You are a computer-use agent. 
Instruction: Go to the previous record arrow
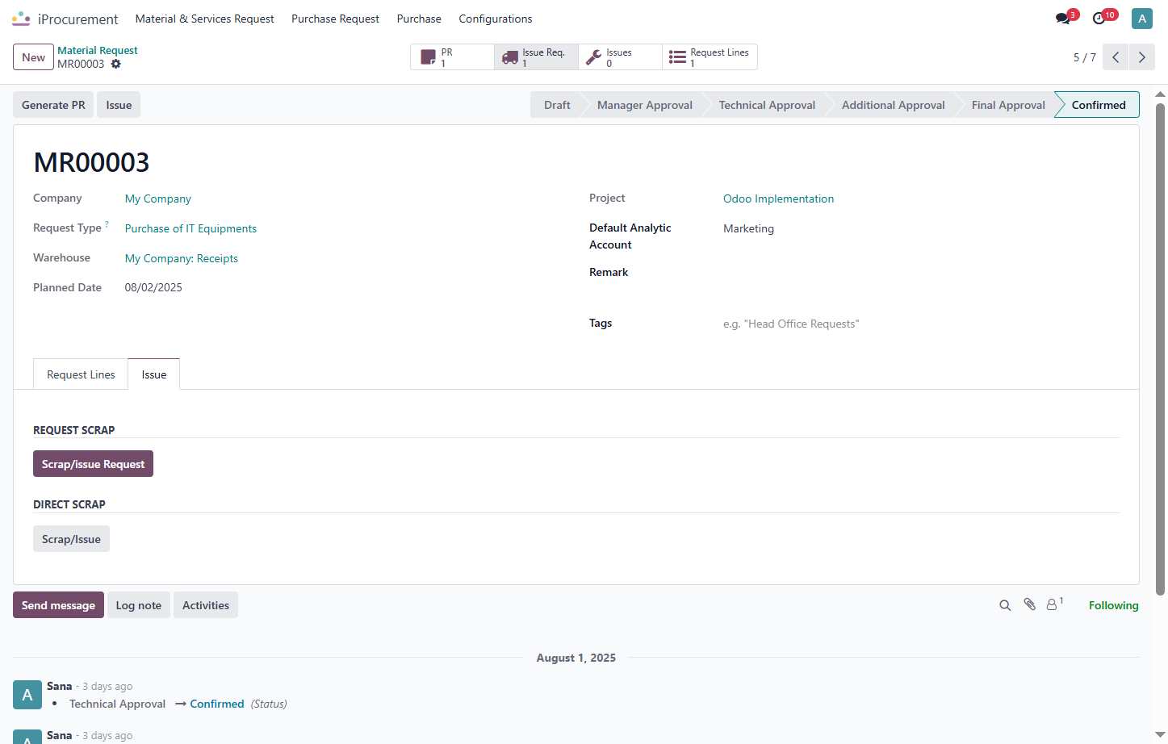pos(1116,57)
